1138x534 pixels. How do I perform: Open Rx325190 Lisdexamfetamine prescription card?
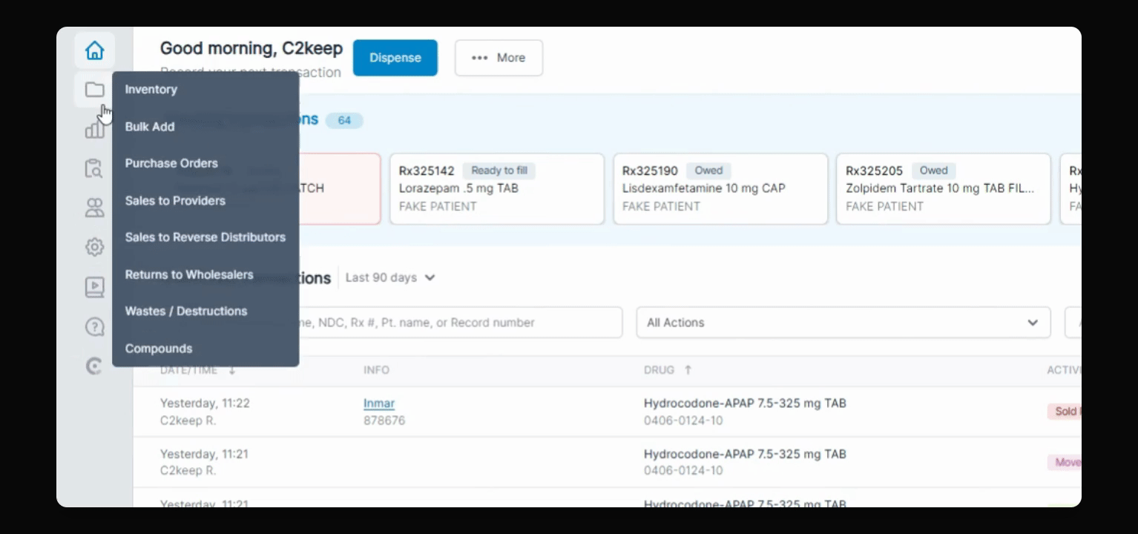(x=720, y=188)
